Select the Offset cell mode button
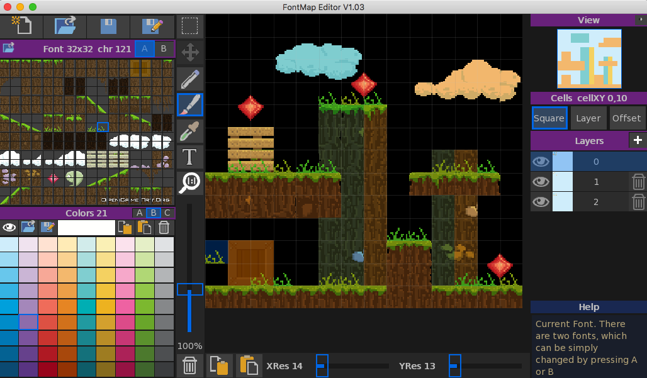Image resolution: width=647 pixels, height=378 pixels. coord(626,118)
